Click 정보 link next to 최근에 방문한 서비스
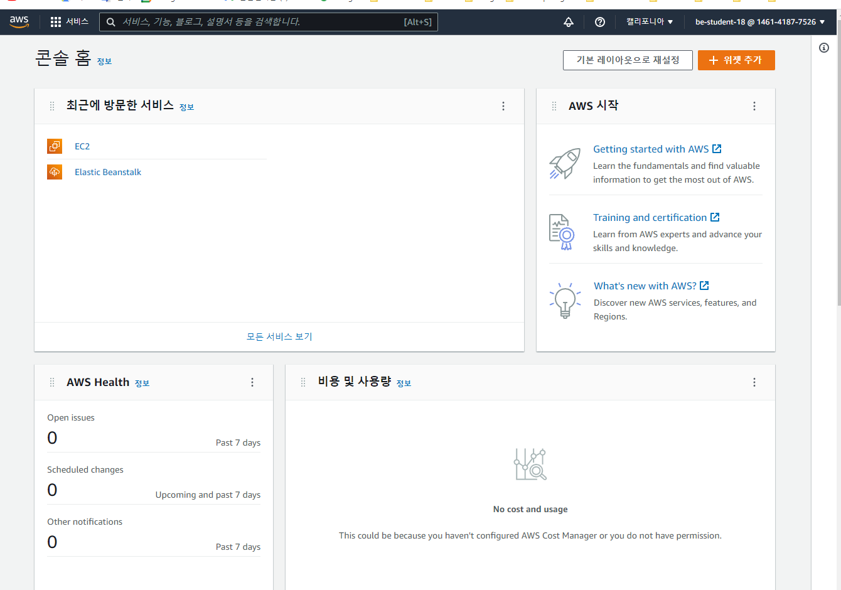This screenshot has height=590, width=841. [186, 107]
